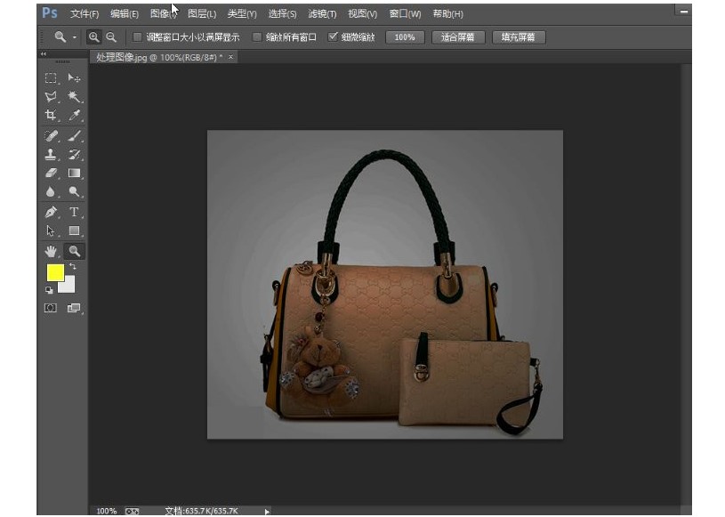
Task: Check the 缩放所有窗口 option
Action: coord(257,37)
